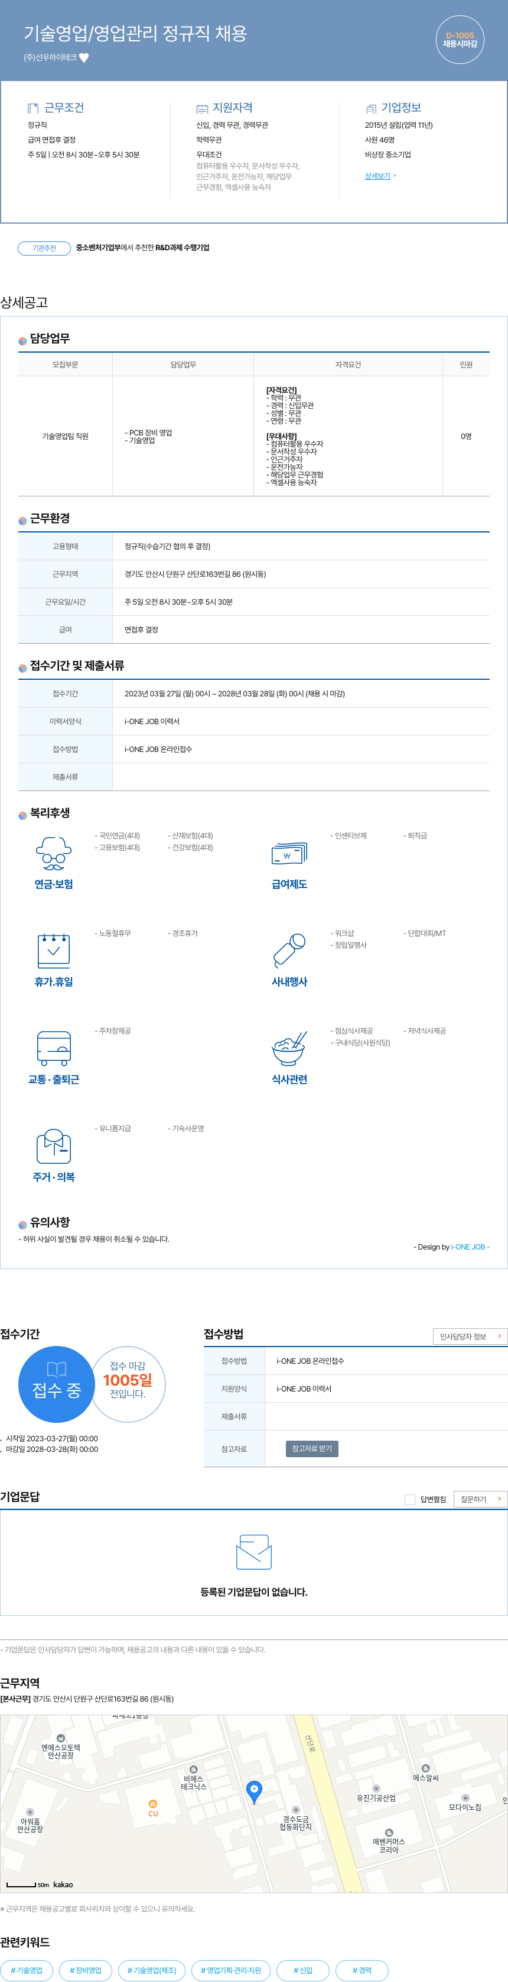Click the 사내행사 microphone icon
The height and width of the screenshot is (1982, 508).
coord(289,950)
